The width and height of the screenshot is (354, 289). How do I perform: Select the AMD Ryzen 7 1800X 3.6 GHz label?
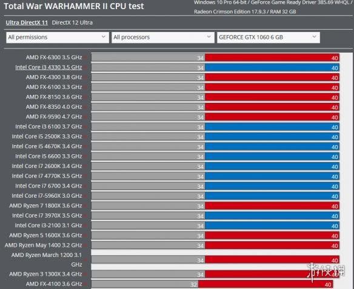click(45, 206)
